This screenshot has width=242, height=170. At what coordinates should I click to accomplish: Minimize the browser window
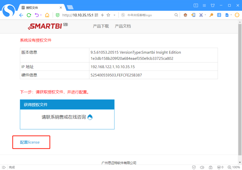tap(221, 5)
